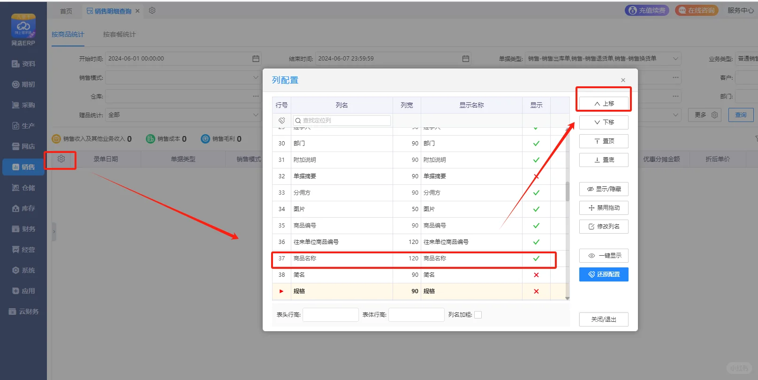This screenshot has width=758, height=380.
Task: Switch to 首页 tab
Action: (x=66, y=11)
